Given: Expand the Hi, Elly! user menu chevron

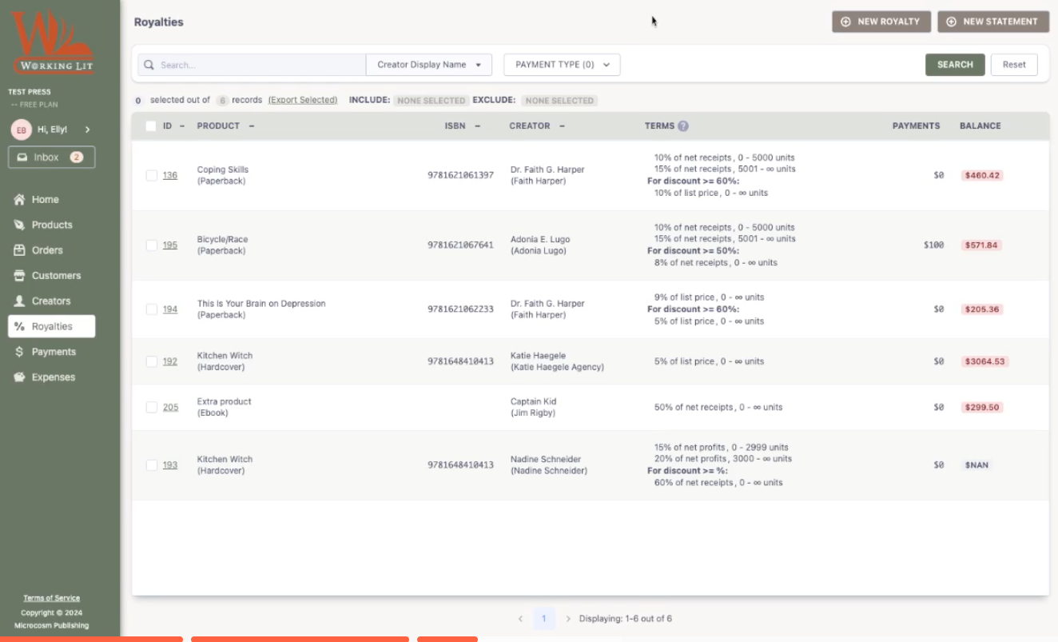Looking at the screenshot, I should coord(87,130).
